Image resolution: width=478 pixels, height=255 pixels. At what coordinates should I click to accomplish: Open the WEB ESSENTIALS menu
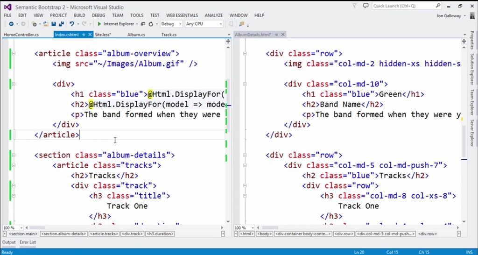tap(182, 15)
